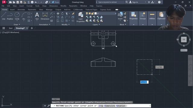Viewport: 193px width, 108px height.
Task: Choose Rotation option in command line
Action: pos(121,106)
